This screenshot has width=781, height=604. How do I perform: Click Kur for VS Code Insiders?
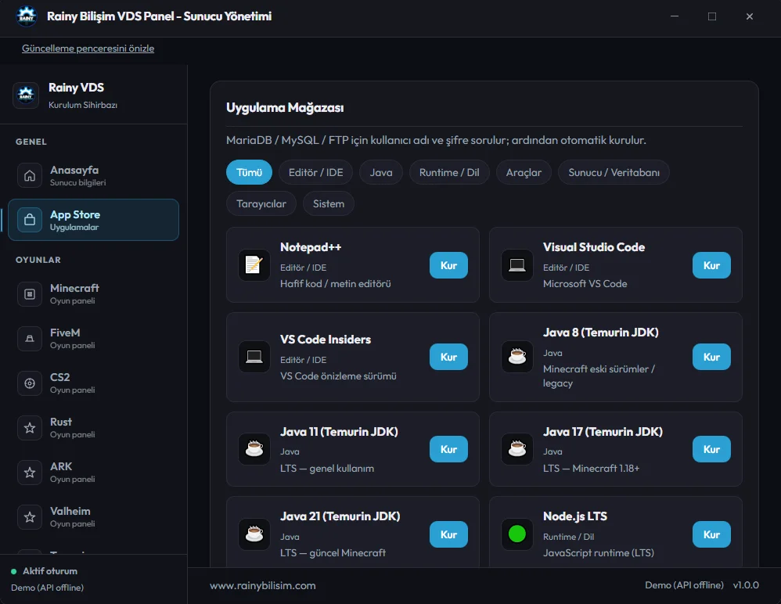448,357
